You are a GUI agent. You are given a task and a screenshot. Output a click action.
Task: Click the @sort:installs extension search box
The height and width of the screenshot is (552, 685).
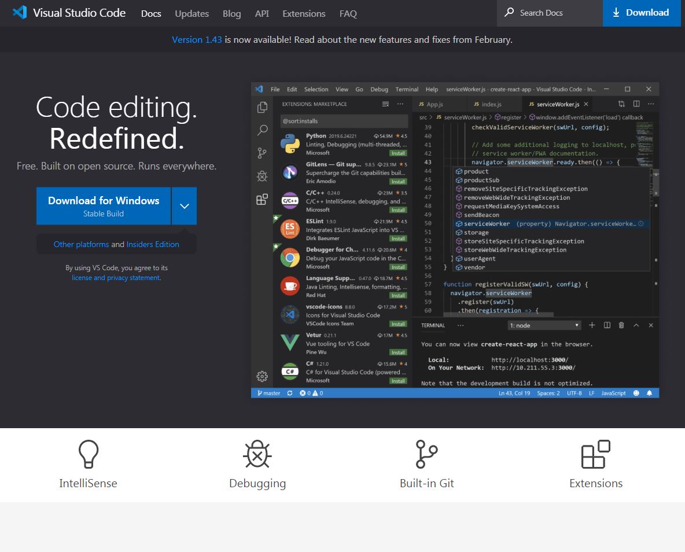point(344,121)
